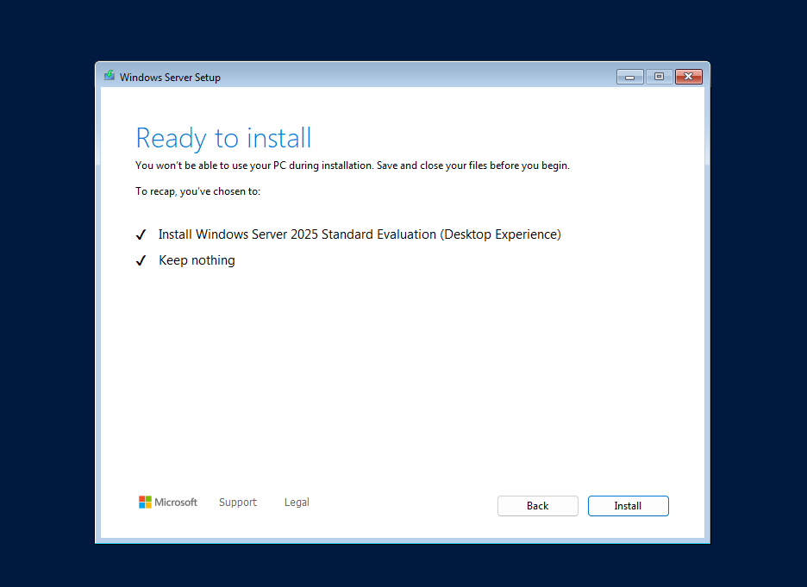The height and width of the screenshot is (587, 807).
Task: Click the Microsoft logo
Action: pyautogui.click(x=168, y=503)
